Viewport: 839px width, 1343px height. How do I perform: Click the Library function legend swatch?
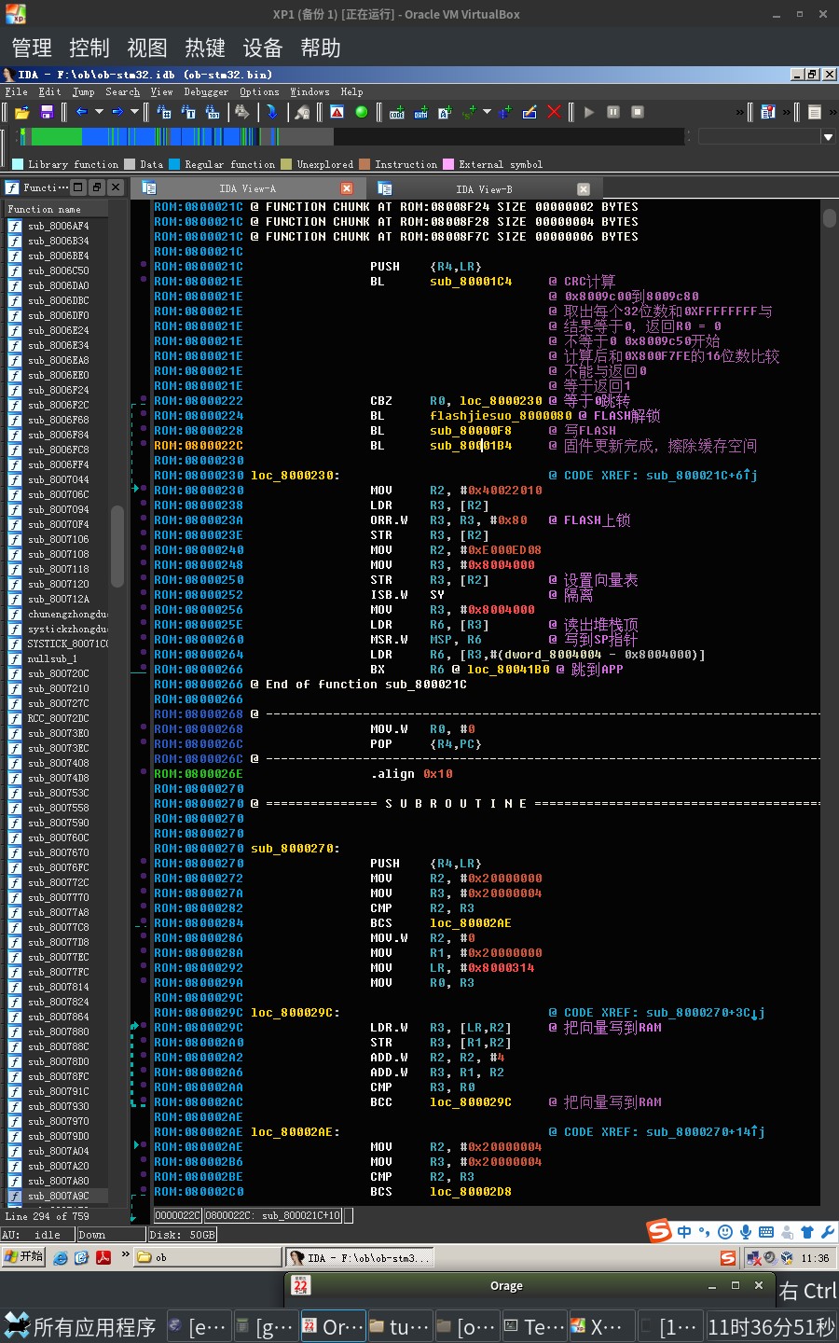[x=17, y=164]
